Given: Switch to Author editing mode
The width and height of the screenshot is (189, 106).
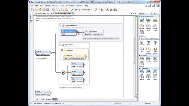Looking at the screenshot, I should click(48, 100).
